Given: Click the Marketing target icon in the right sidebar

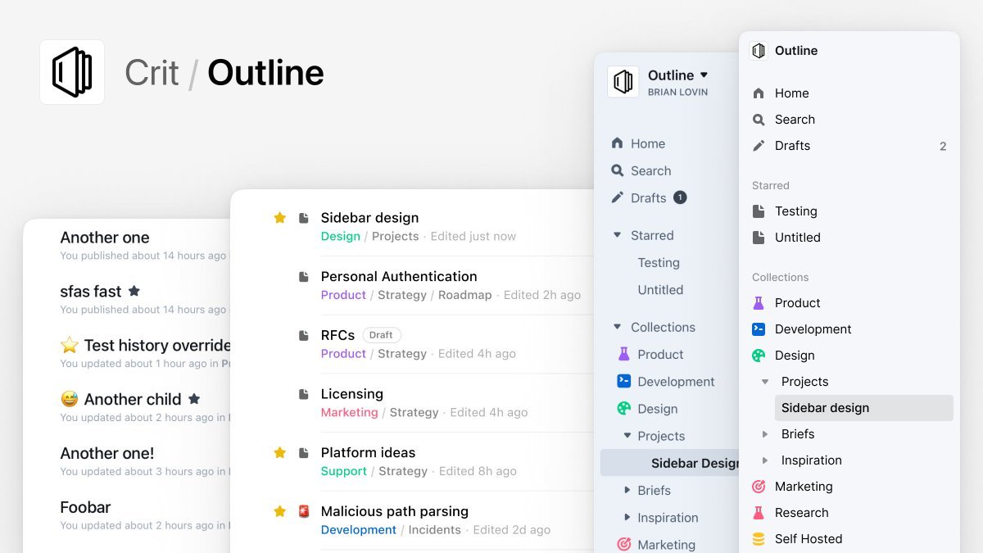Looking at the screenshot, I should [759, 487].
